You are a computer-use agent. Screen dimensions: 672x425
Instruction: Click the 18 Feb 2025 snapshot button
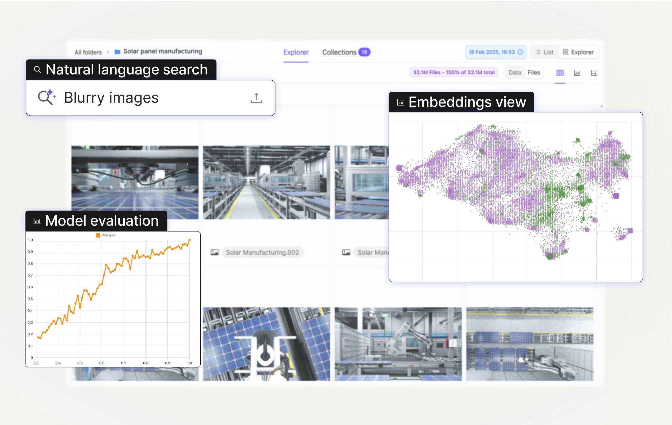[x=492, y=52]
